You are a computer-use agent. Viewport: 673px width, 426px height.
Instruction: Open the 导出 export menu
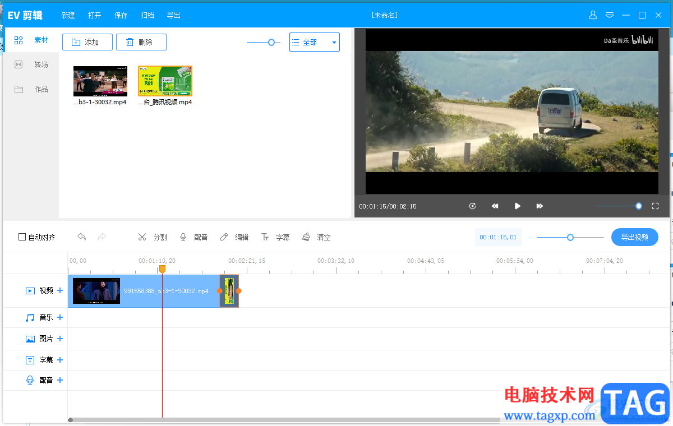174,16
